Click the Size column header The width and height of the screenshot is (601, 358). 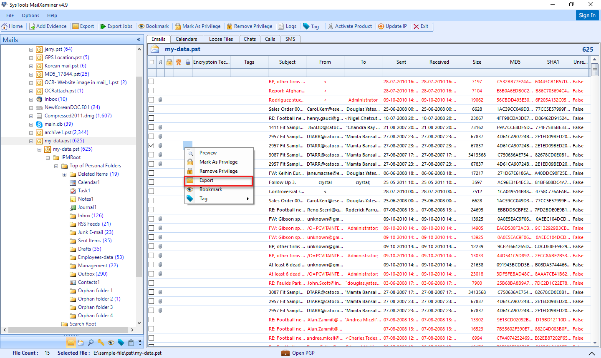coord(477,62)
